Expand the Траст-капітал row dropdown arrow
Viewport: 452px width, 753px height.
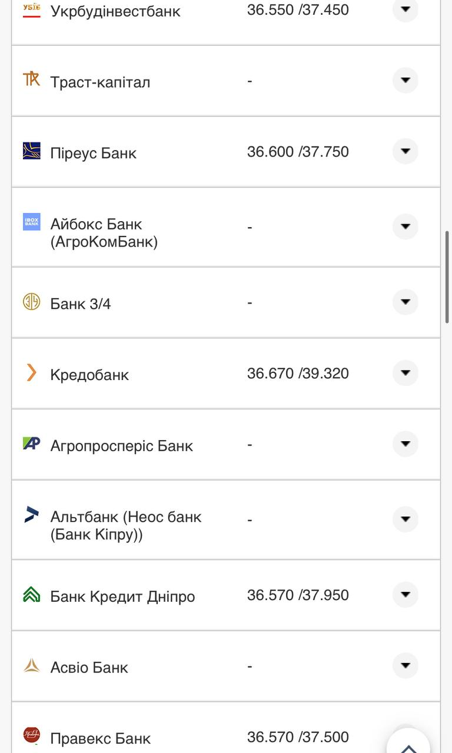(405, 80)
